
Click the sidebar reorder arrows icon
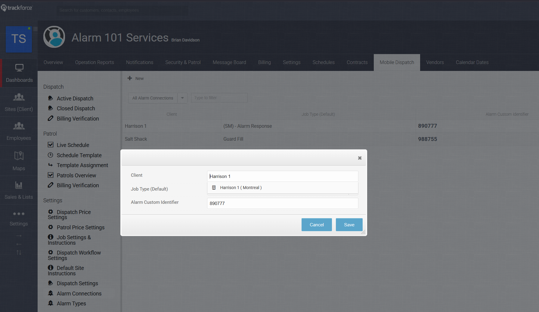coord(19,252)
